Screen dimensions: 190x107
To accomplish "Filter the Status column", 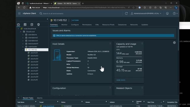I will pyautogui.click(x=82, y=102).
